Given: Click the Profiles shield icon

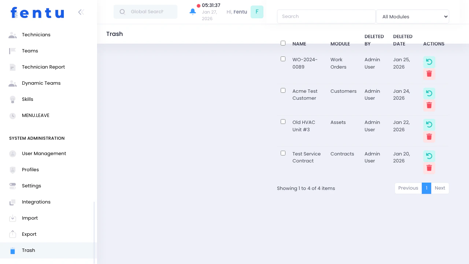Looking at the screenshot, I should [12, 170].
